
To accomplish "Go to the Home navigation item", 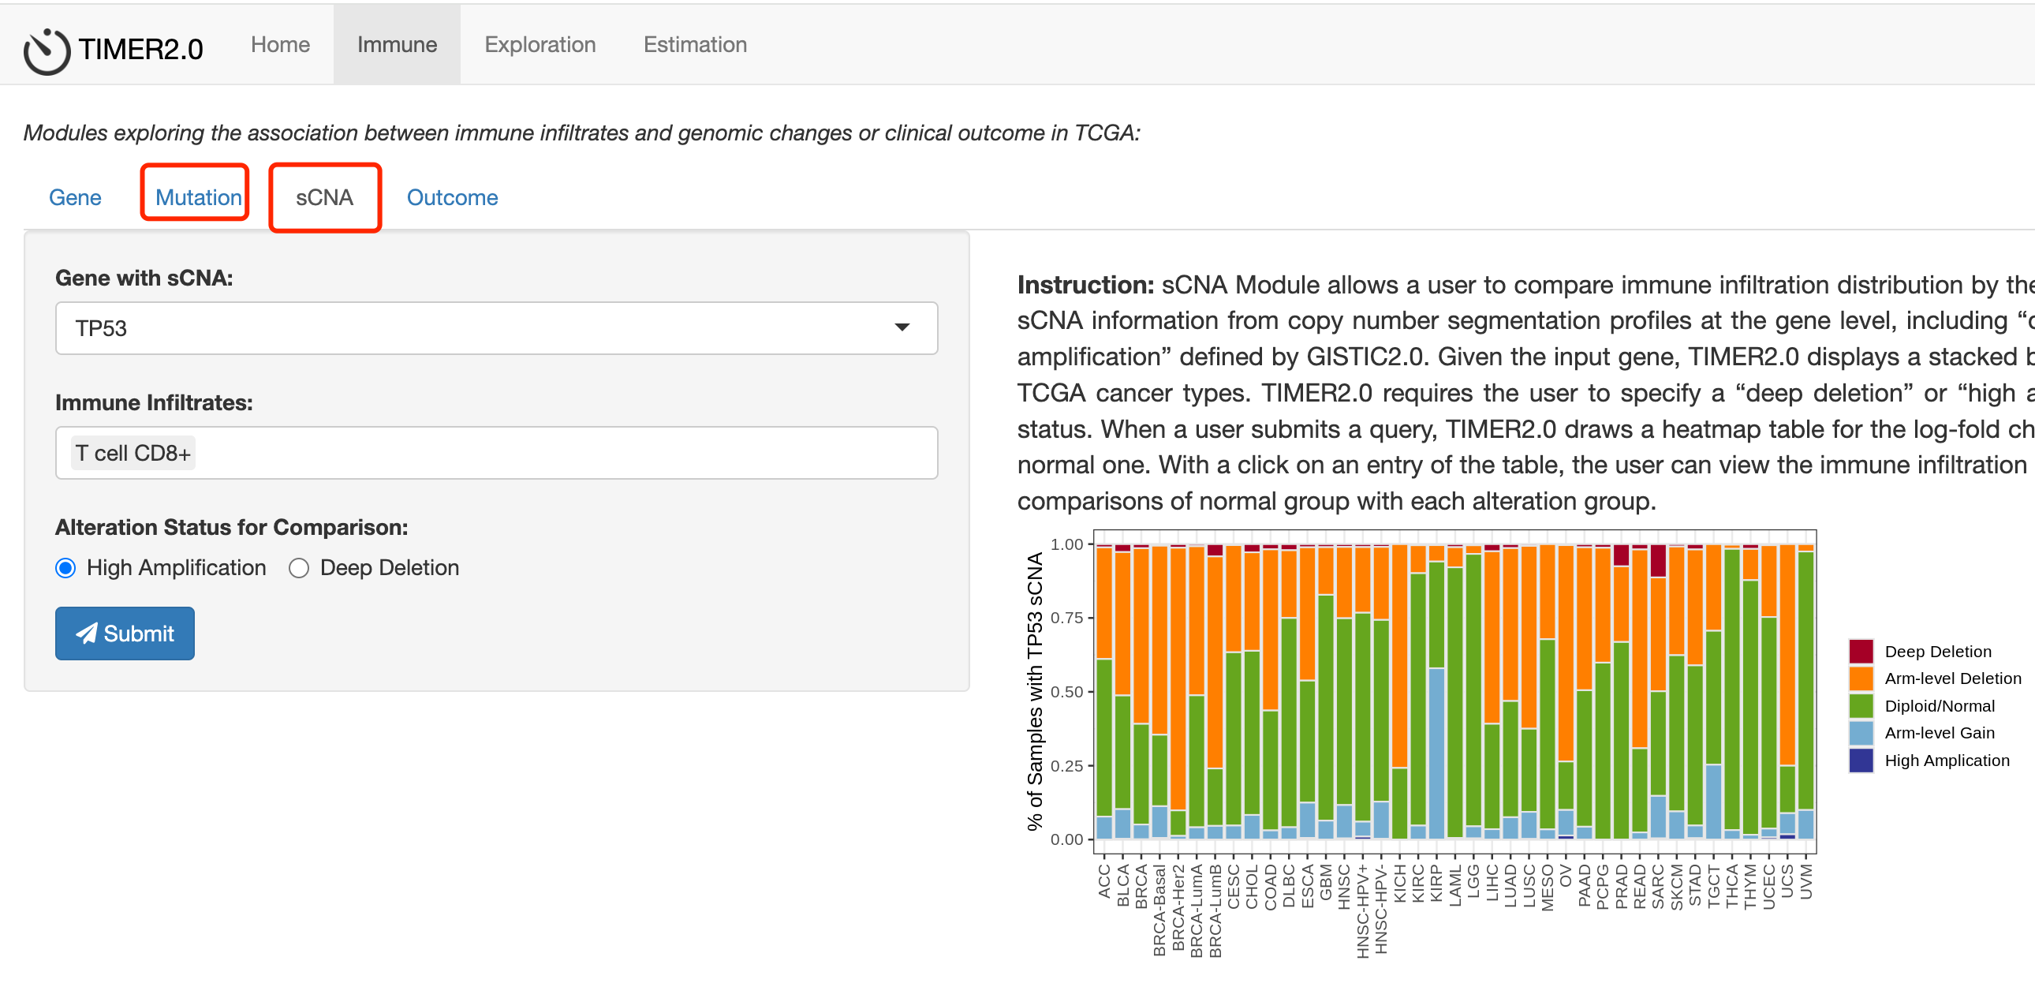I will pos(280,44).
